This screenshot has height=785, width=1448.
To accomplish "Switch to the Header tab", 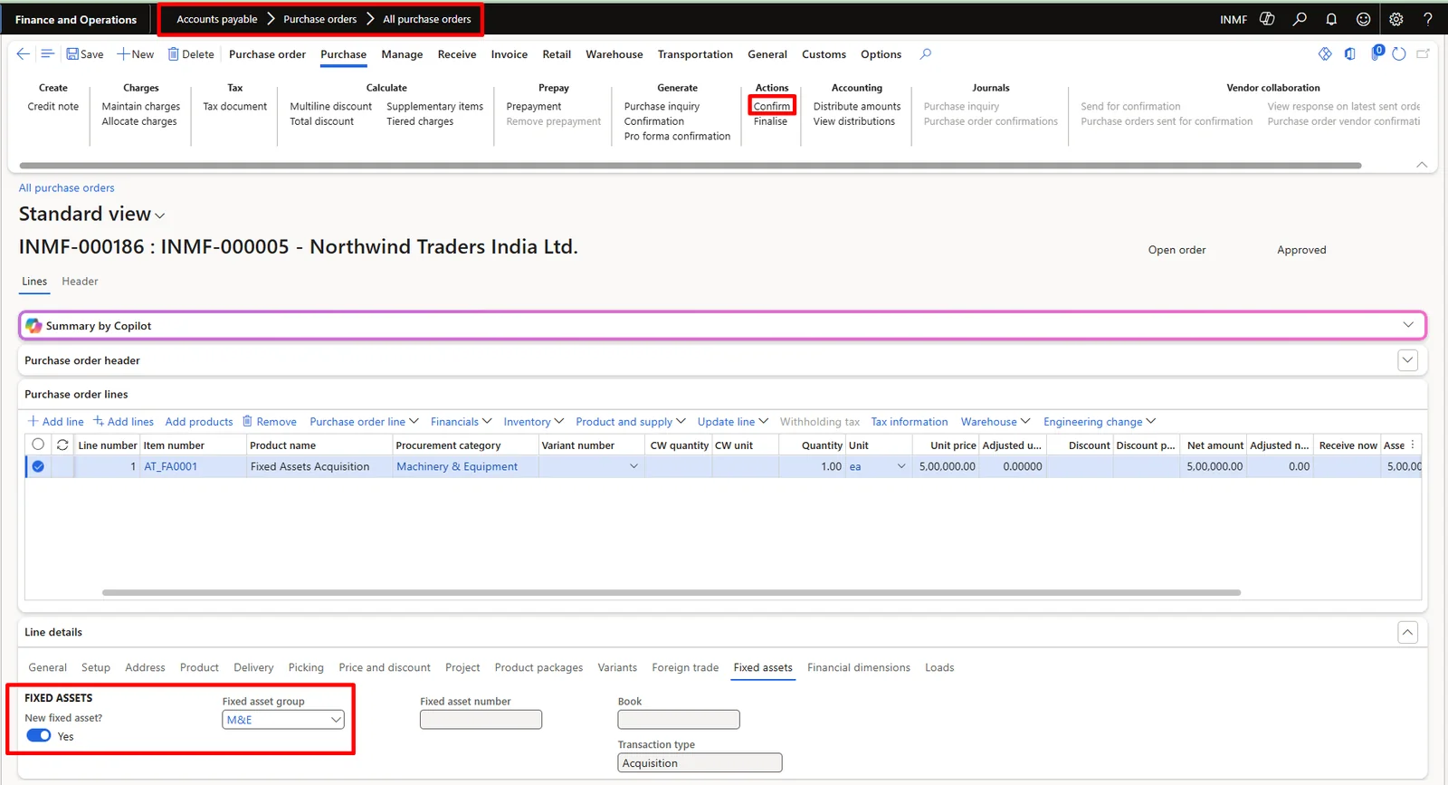I will click(80, 282).
